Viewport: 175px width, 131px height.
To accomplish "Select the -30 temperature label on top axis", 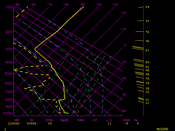I will click(115, 4).
